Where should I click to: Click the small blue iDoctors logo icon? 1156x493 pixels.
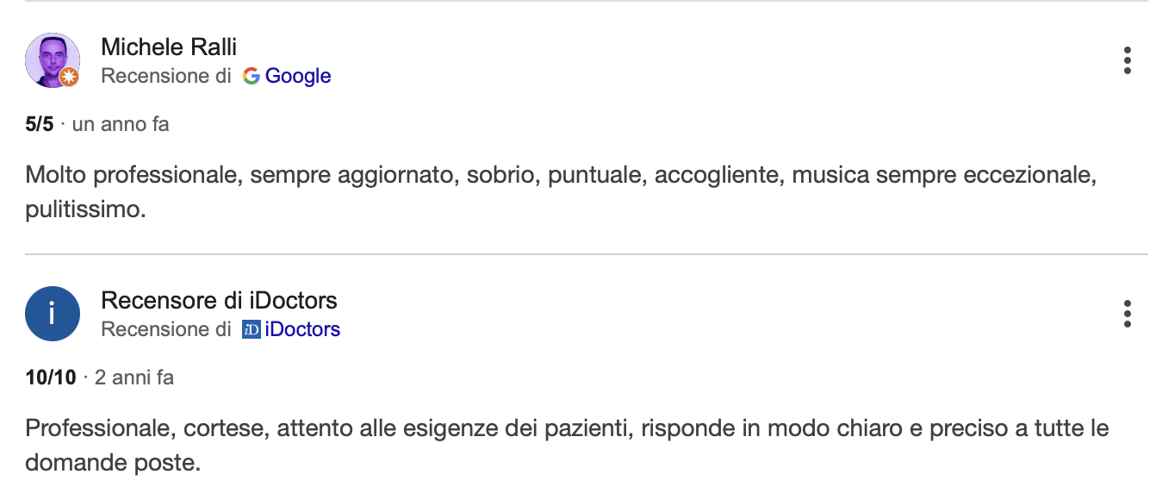point(252,329)
